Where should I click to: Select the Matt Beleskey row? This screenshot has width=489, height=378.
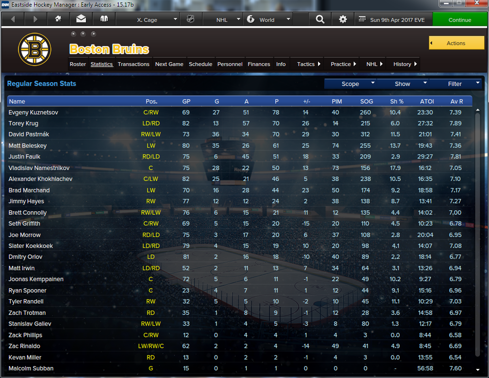(240, 145)
